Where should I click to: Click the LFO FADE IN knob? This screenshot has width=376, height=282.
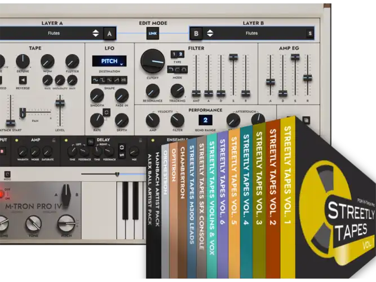[x=122, y=95]
